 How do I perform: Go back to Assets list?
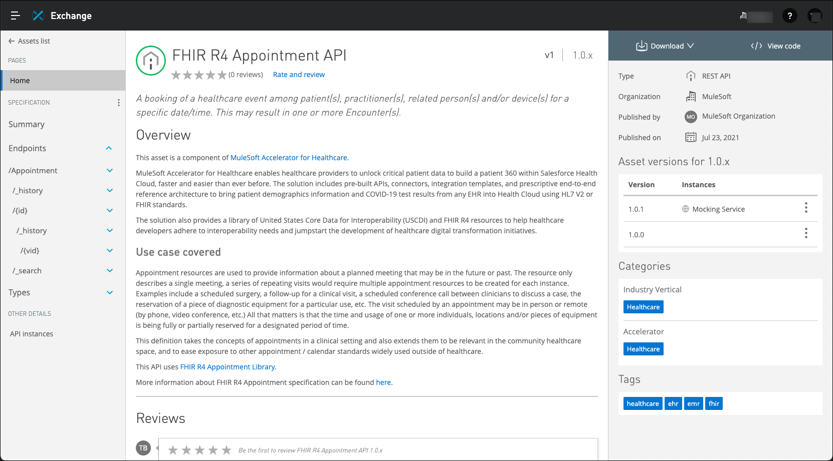pos(29,41)
